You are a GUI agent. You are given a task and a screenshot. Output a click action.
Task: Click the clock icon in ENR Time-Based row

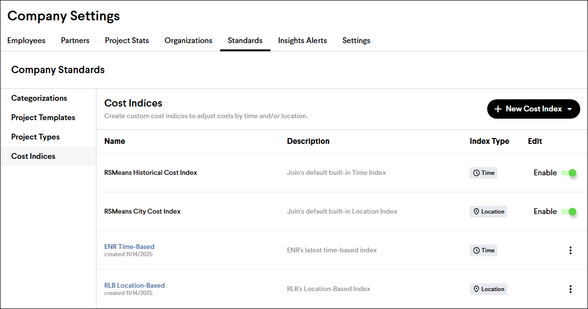[x=476, y=250]
